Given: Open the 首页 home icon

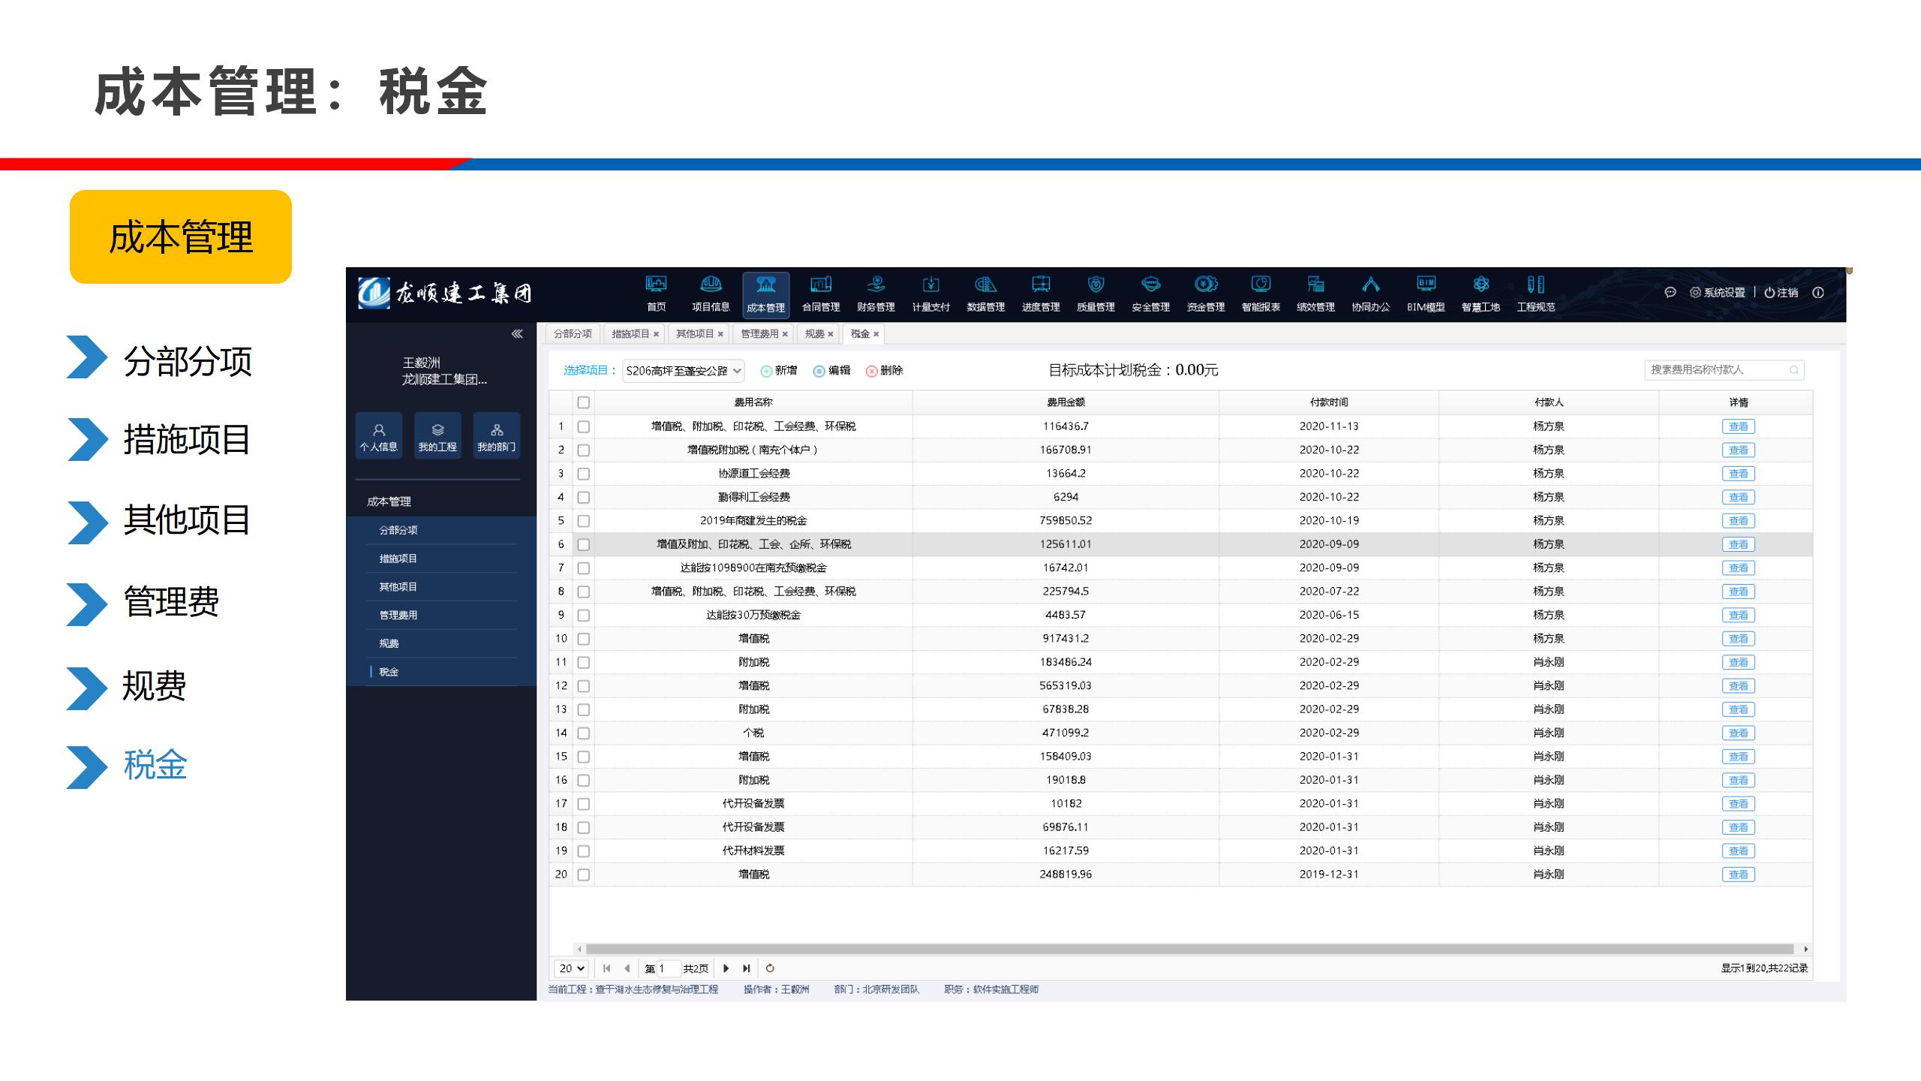Looking at the screenshot, I should coord(656,294).
